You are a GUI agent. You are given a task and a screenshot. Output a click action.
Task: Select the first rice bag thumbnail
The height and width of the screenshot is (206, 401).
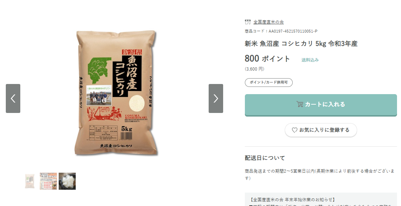tap(30, 181)
